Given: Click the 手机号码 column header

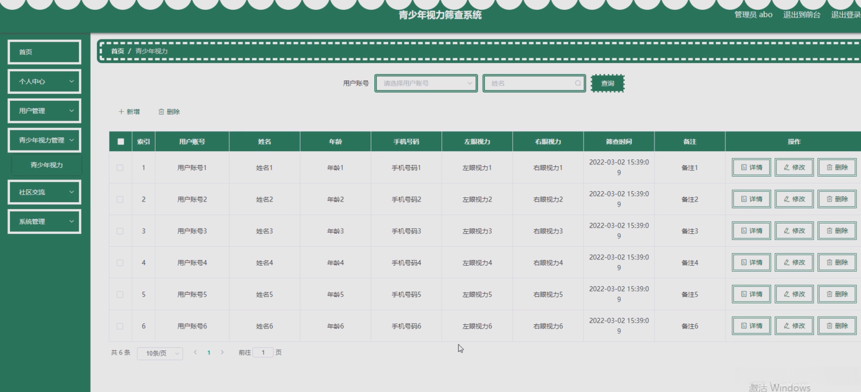Looking at the screenshot, I should (x=406, y=142).
